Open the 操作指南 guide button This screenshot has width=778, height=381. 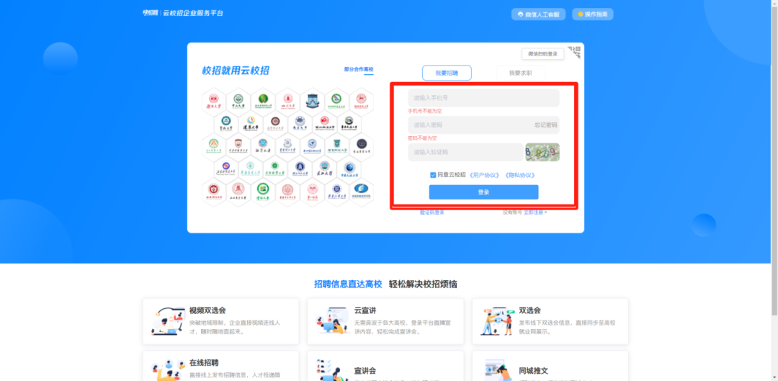tap(592, 14)
